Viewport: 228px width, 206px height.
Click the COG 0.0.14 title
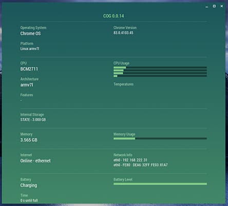[x=113, y=16]
